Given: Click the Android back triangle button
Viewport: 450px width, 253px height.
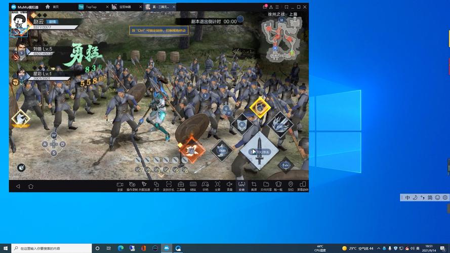Looking at the screenshot, I should click(x=18, y=186).
